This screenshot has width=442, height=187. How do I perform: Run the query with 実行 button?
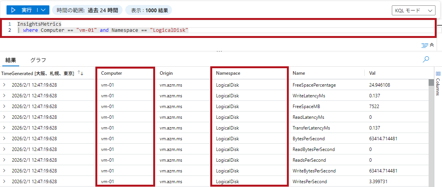(x=23, y=10)
